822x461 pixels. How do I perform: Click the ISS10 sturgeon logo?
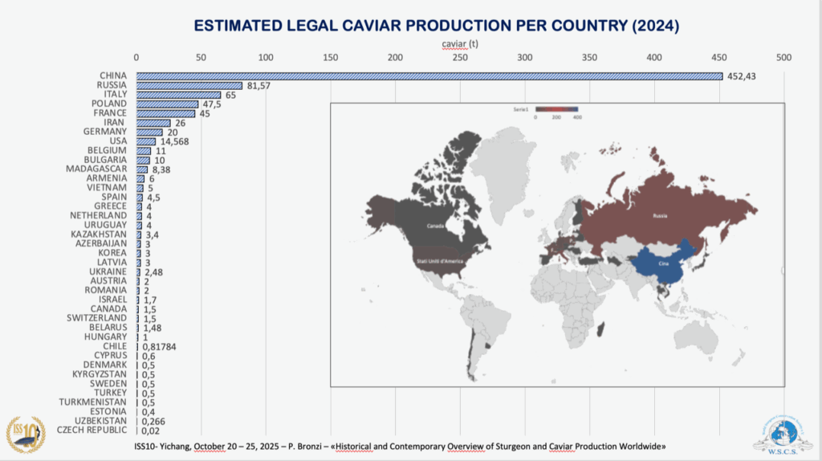point(26,434)
